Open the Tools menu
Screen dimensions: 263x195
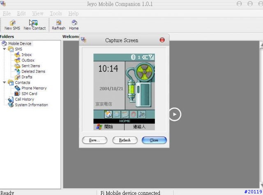click(56, 14)
